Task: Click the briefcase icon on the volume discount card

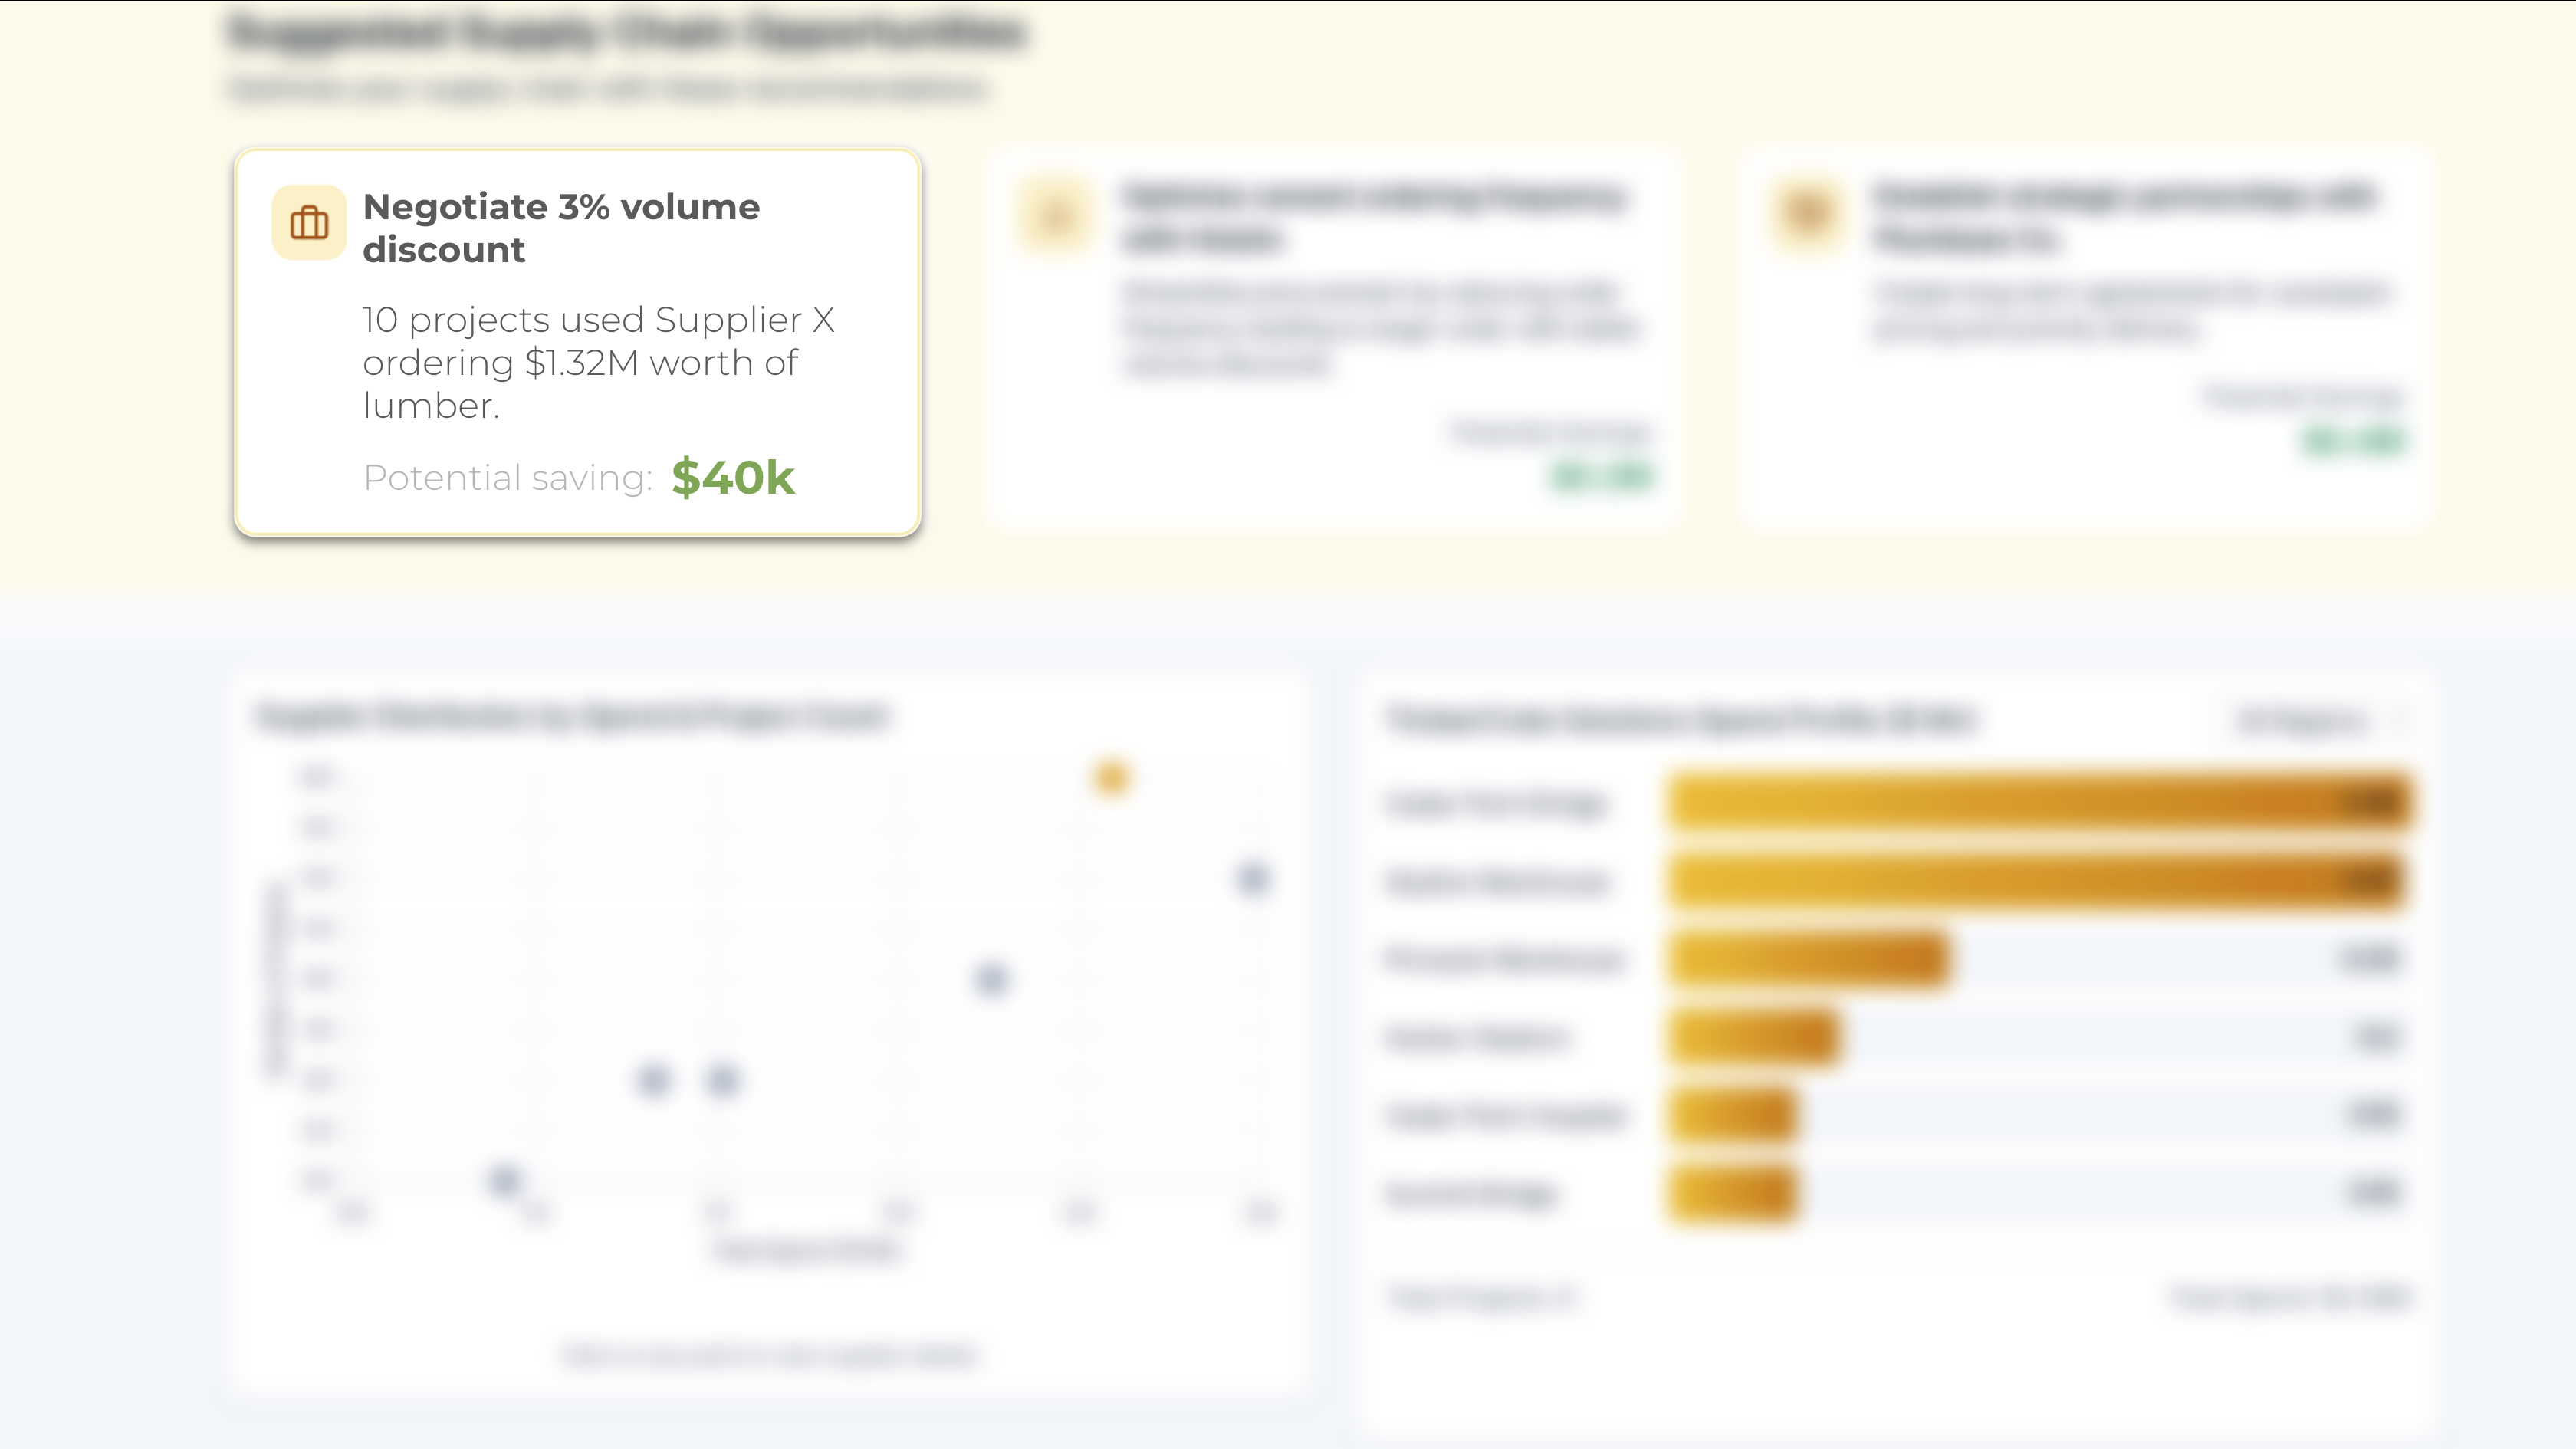Action: 309,222
